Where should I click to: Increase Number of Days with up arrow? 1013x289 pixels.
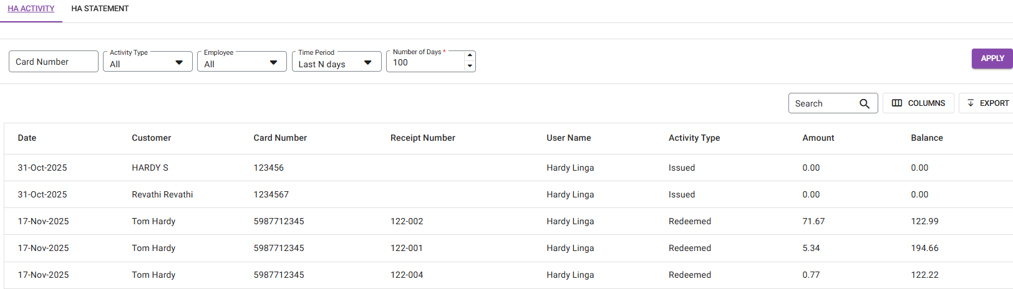pos(470,55)
